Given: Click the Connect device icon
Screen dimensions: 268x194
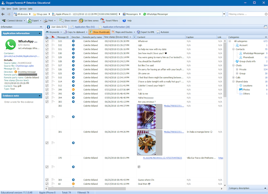Looking at the screenshot, I should click(x=4, y=21).
